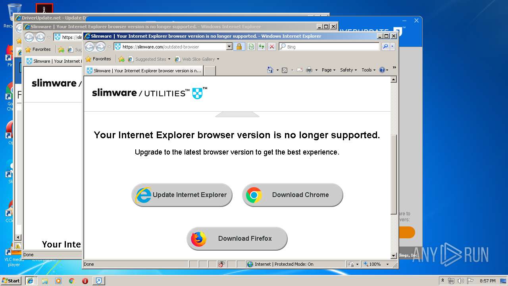Open the Tools menu

tap(368, 70)
